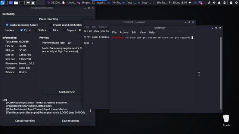
Task: Click the SimpleScreenRecorder tray icon
Action: click(x=201, y=3)
